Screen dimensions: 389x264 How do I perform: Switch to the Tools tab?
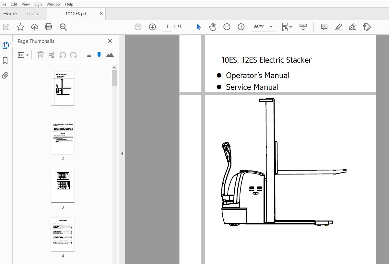pos(32,14)
